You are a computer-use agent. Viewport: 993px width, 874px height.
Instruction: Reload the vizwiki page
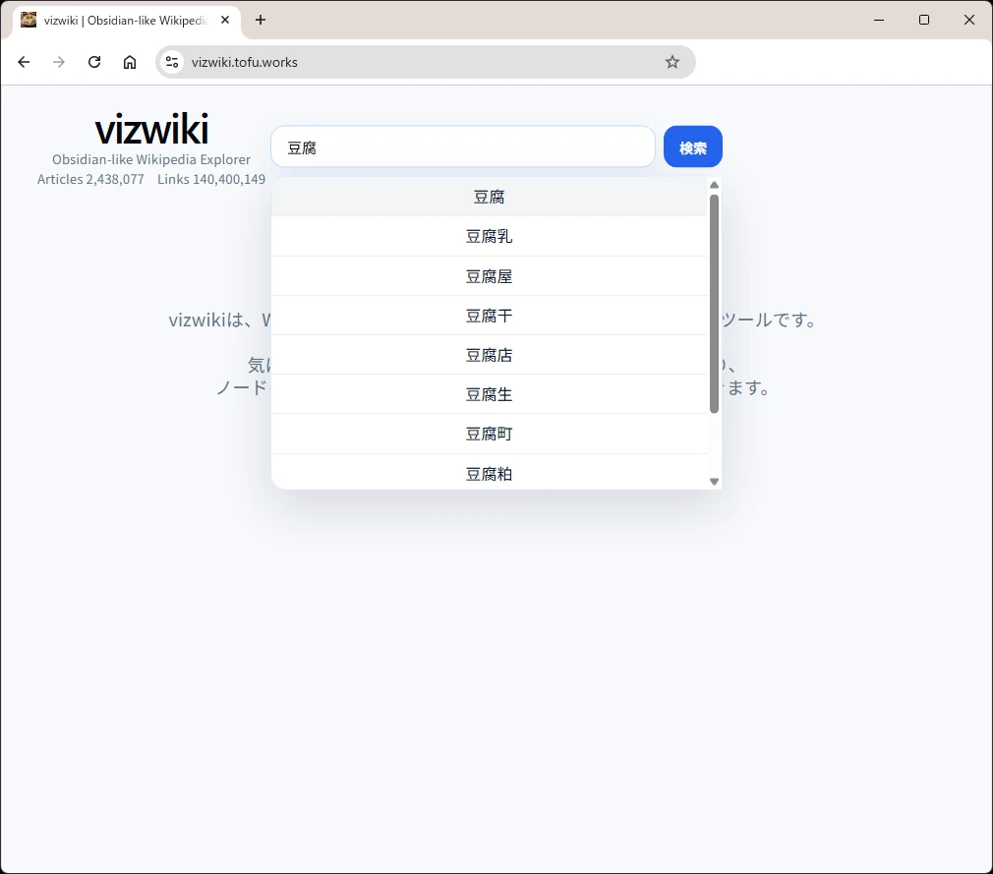point(94,62)
